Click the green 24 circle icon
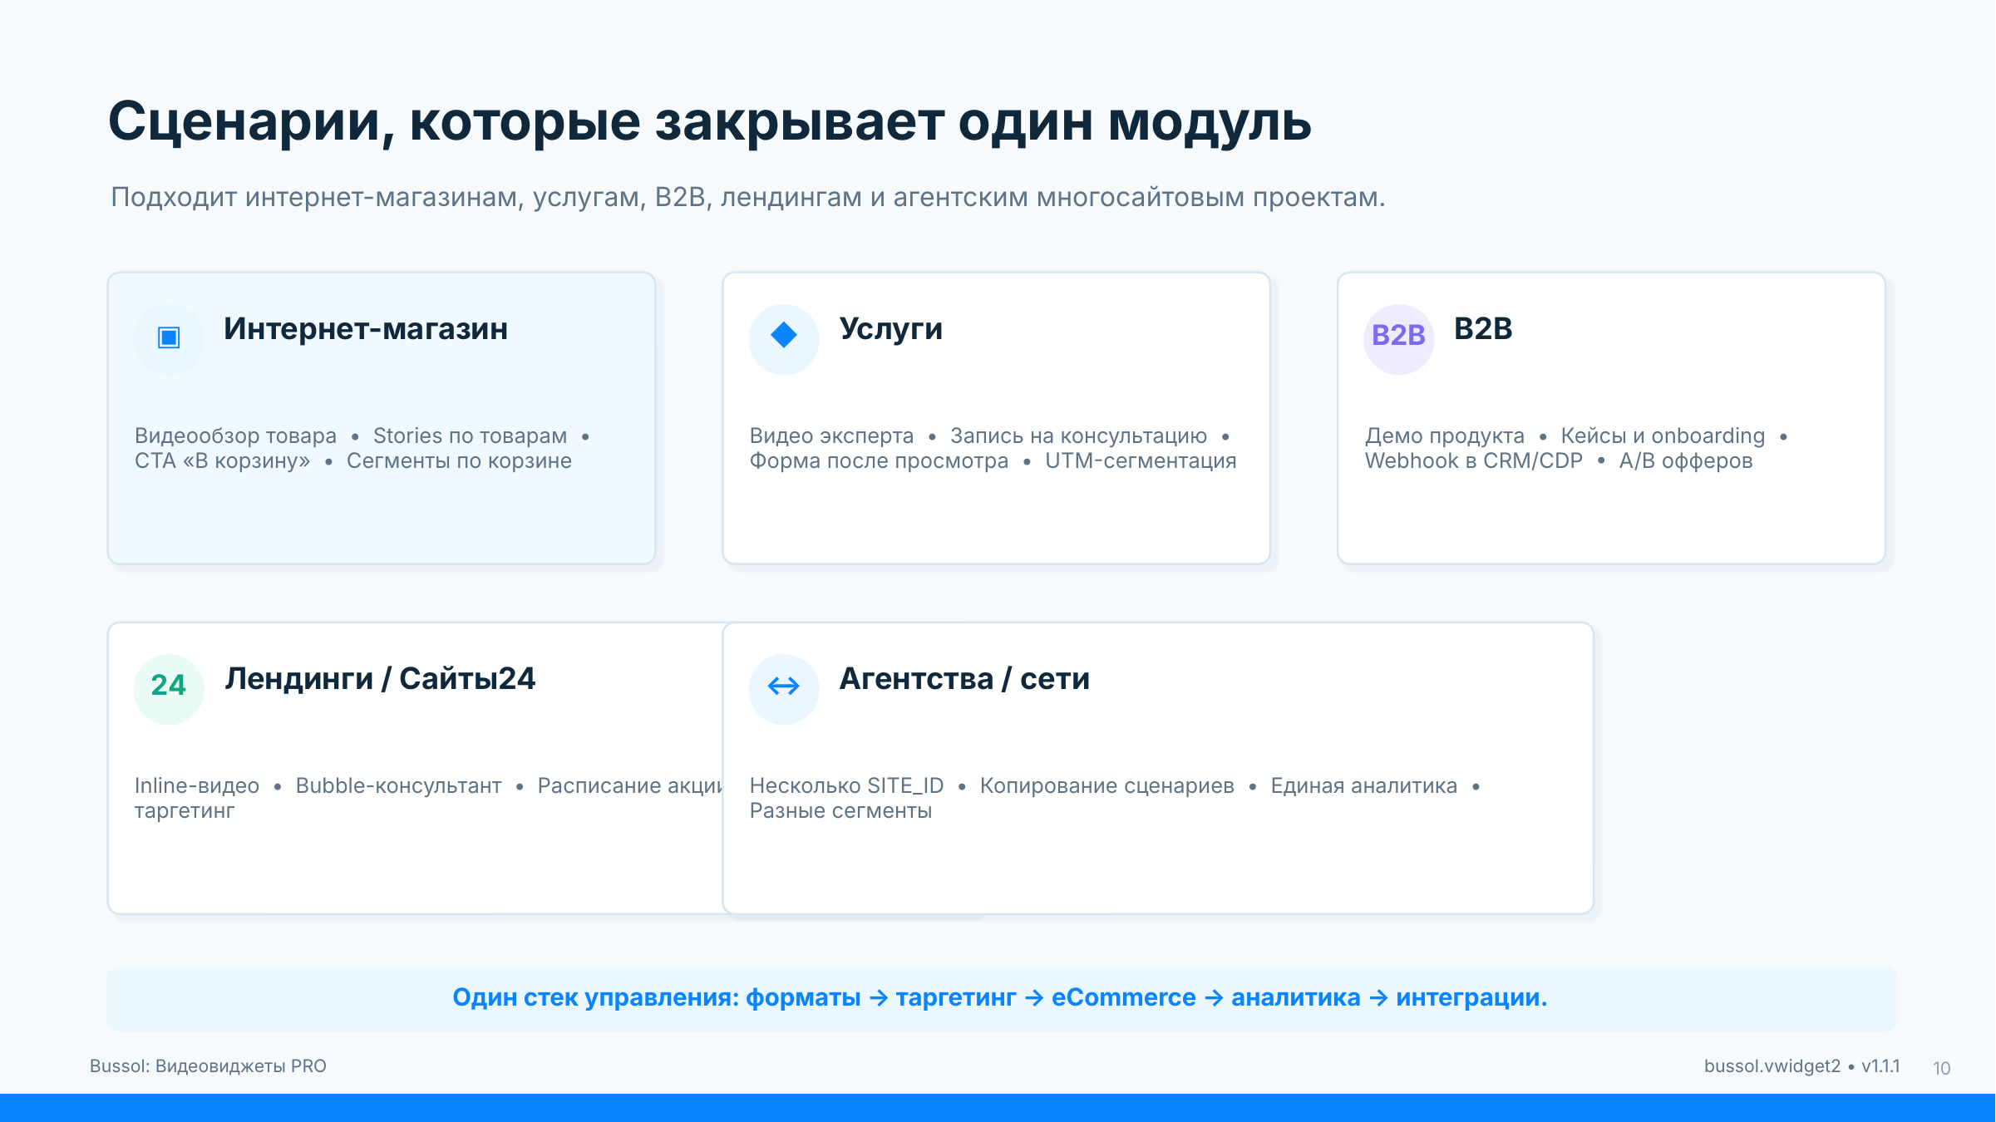This screenshot has height=1122, width=1996. 169,688
